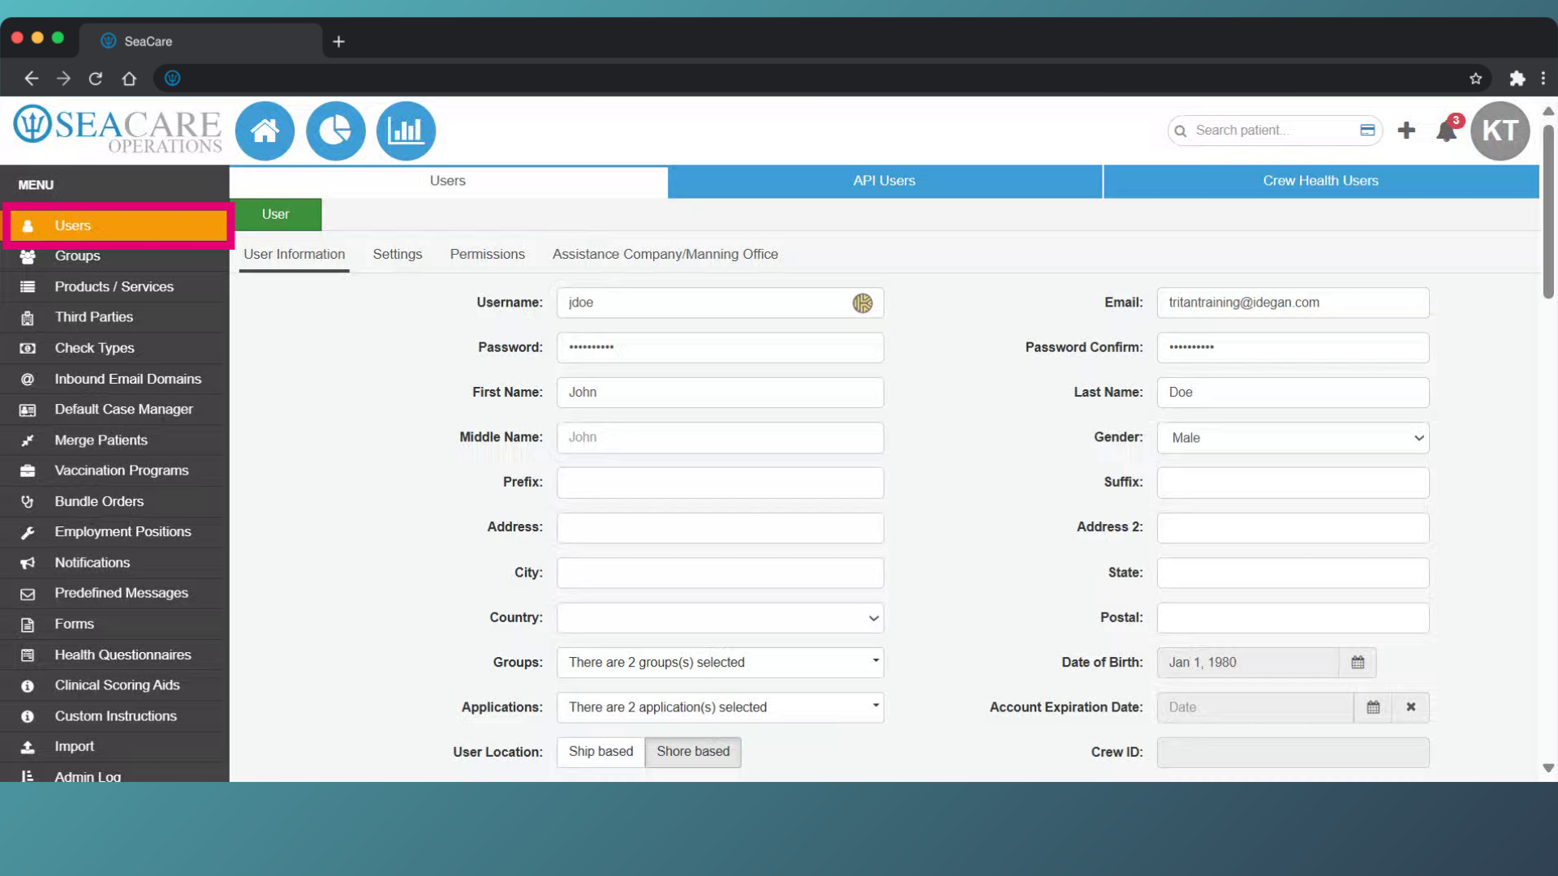Open the Country dropdown
This screenshot has height=876, width=1558.
click(720, 618)
